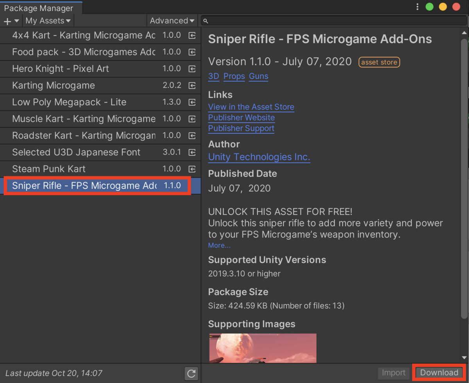Click the import icon for Steam Punk Kart row
The image size is (469, 383).
click(x=192, y=169)
